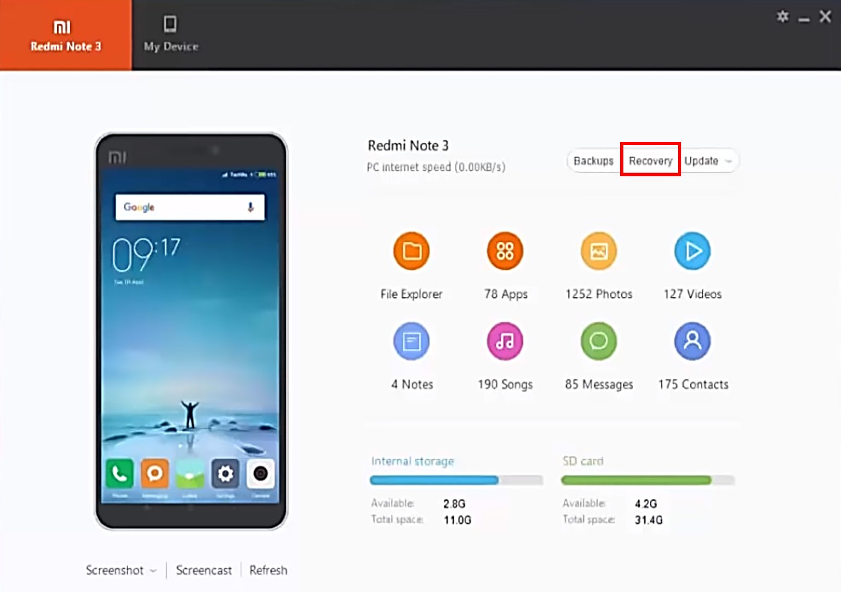This screenshot has width=841, height=592.
Task: Click the phone screen preview image
Action: tap(190, 336)
